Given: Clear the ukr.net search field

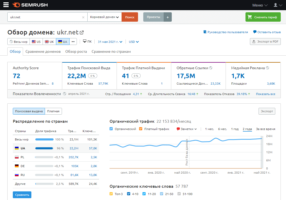Looking at the screenshot, I should coord(83,17).
